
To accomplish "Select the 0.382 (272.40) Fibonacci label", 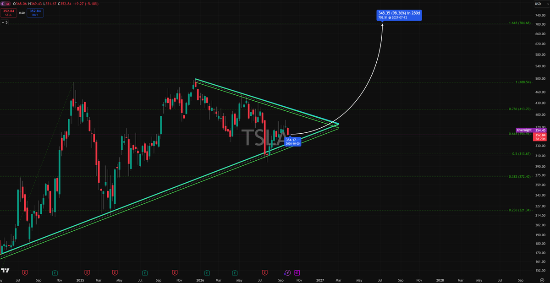I will pos(520,176).
